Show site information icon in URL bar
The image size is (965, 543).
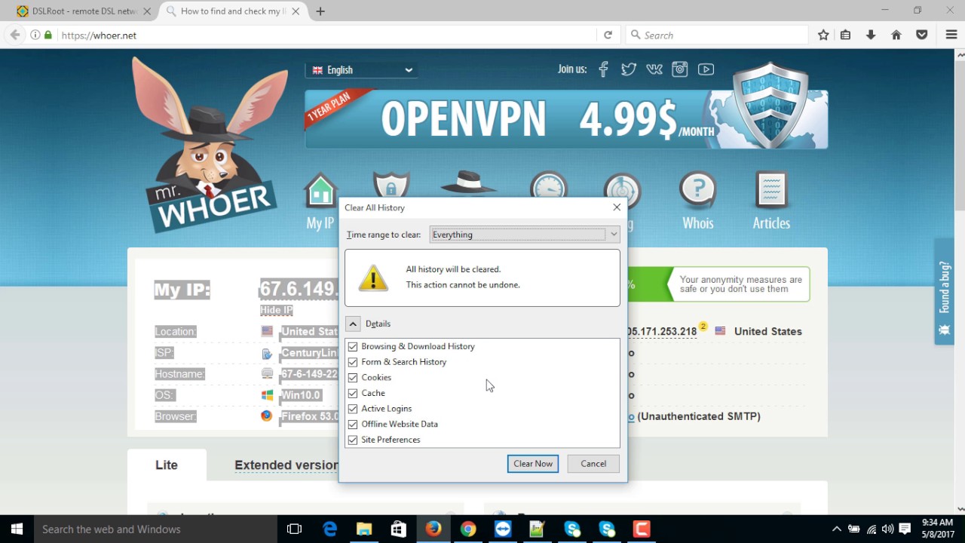tap(35, 35)
